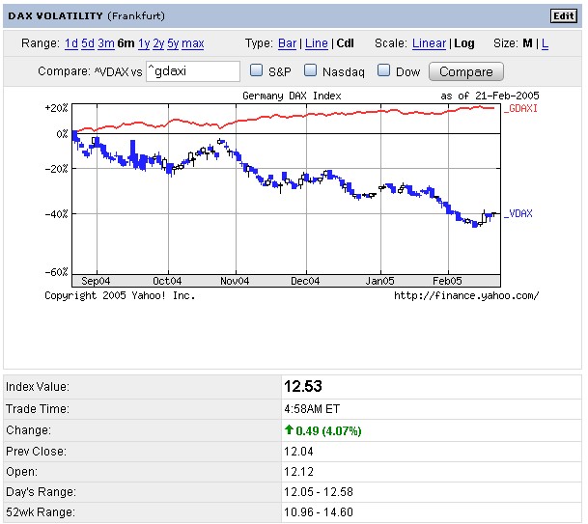
Task: Set range to 1d
Action: (71, 43)
